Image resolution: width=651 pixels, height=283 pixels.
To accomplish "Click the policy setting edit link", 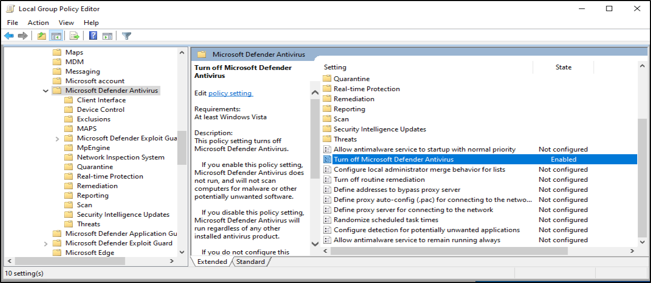I will coord(230,93).
